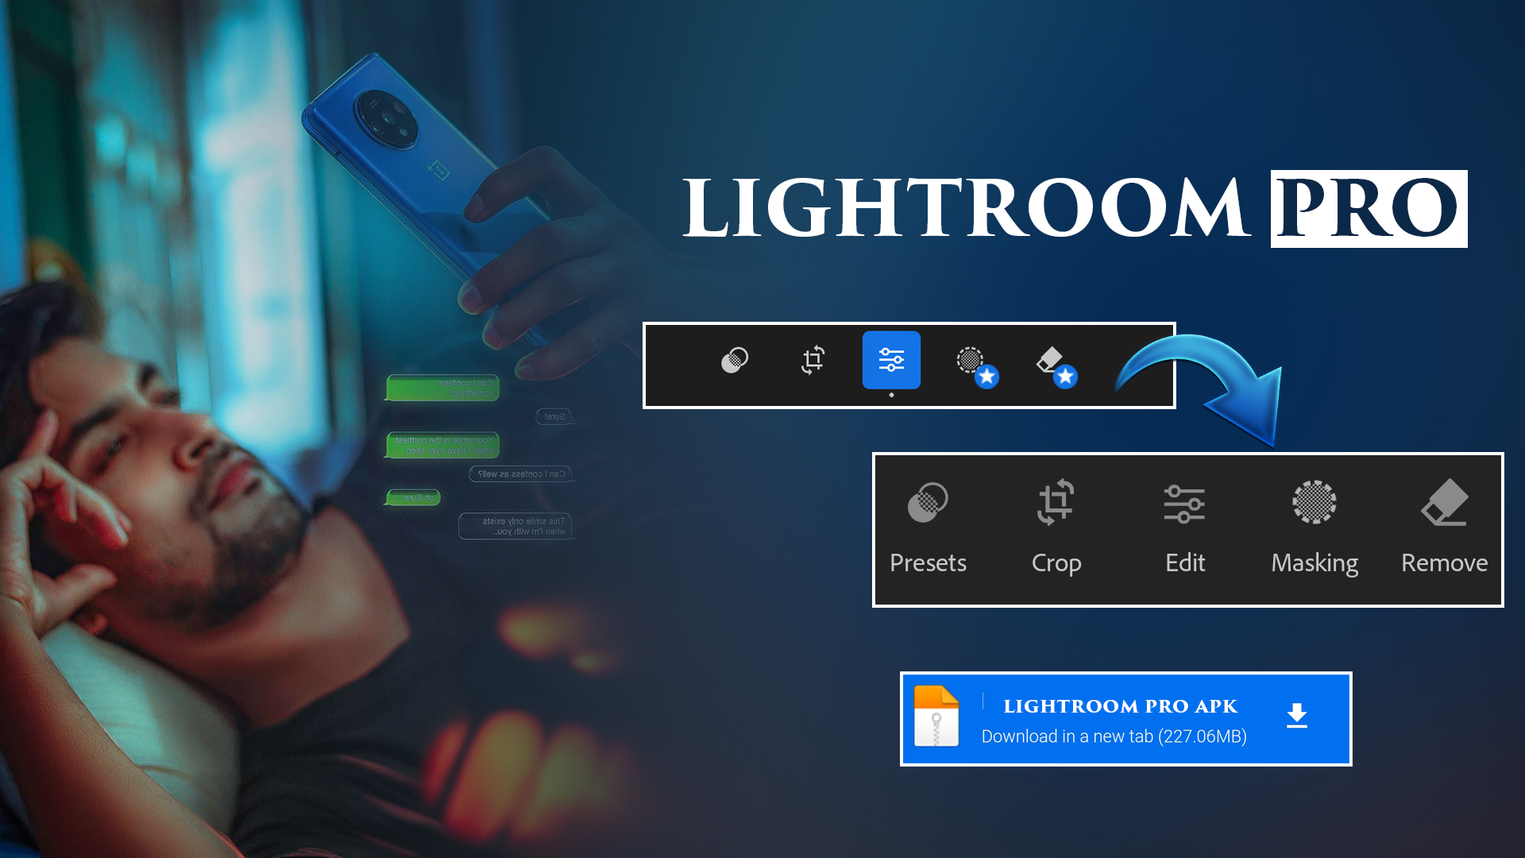
Task: Click the APK file thumbnail icon
Action: 936,717
